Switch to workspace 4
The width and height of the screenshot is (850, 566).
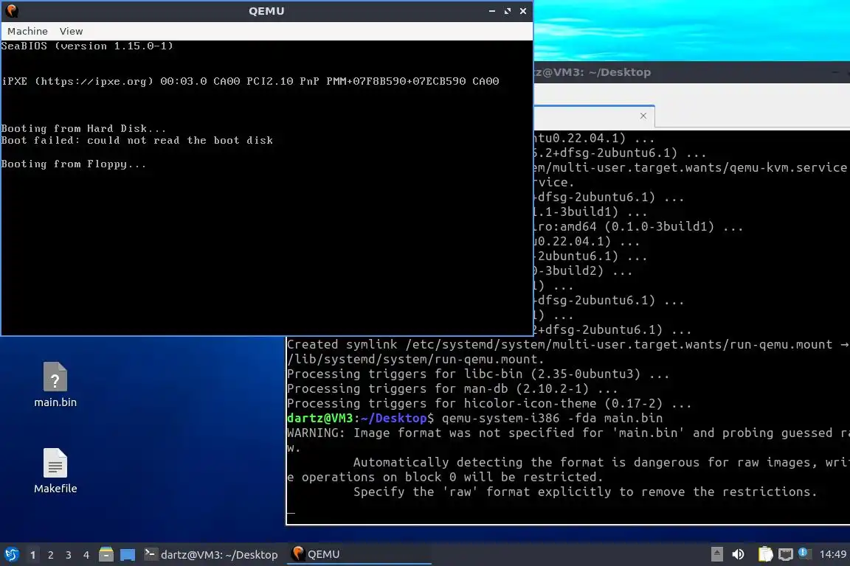click(86, 555)
